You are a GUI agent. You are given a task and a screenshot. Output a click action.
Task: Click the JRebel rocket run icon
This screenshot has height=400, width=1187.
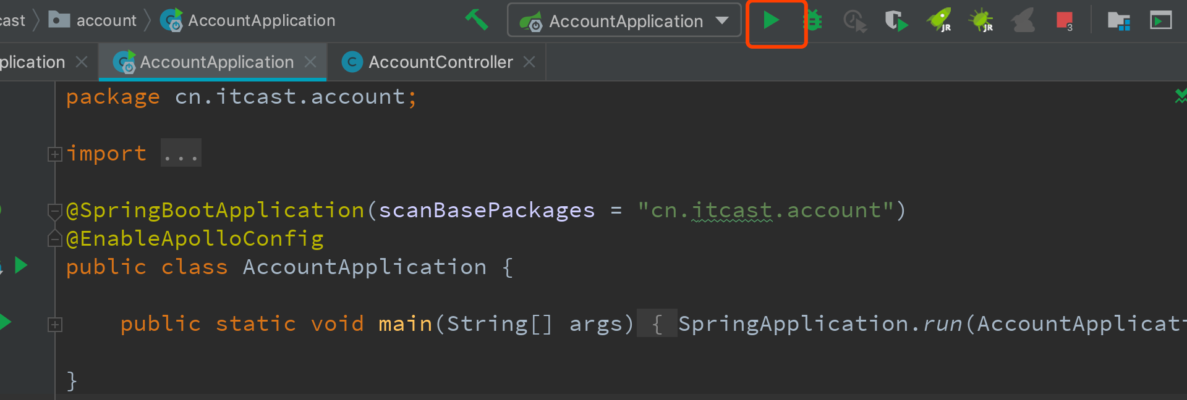click(x=938, y=21)
